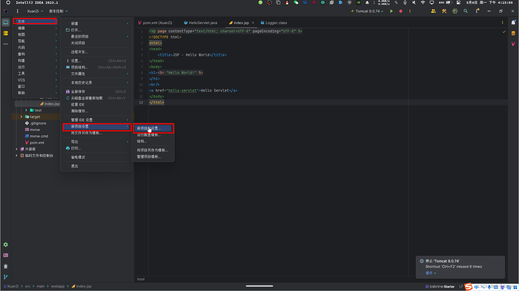Open the Services gear icon in left sidebar
Screen dimensions: 519x291
[x=6, y=245]
